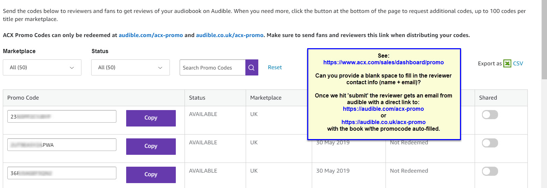Enable Shared switch for PWA promo code
The width and height of the screenshot is (547, 188).
coord(490,143)
